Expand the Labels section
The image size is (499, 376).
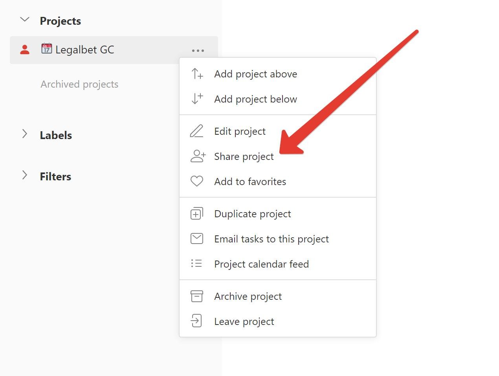point(25,134)
